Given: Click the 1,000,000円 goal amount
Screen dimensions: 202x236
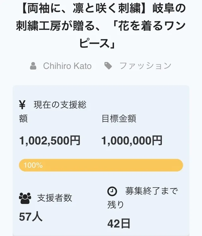Looking at the screenshot, I should point(132,140).
